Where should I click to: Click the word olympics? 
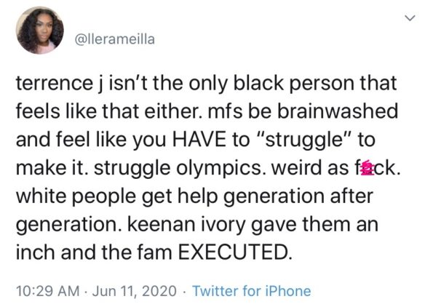click(219, 168)
